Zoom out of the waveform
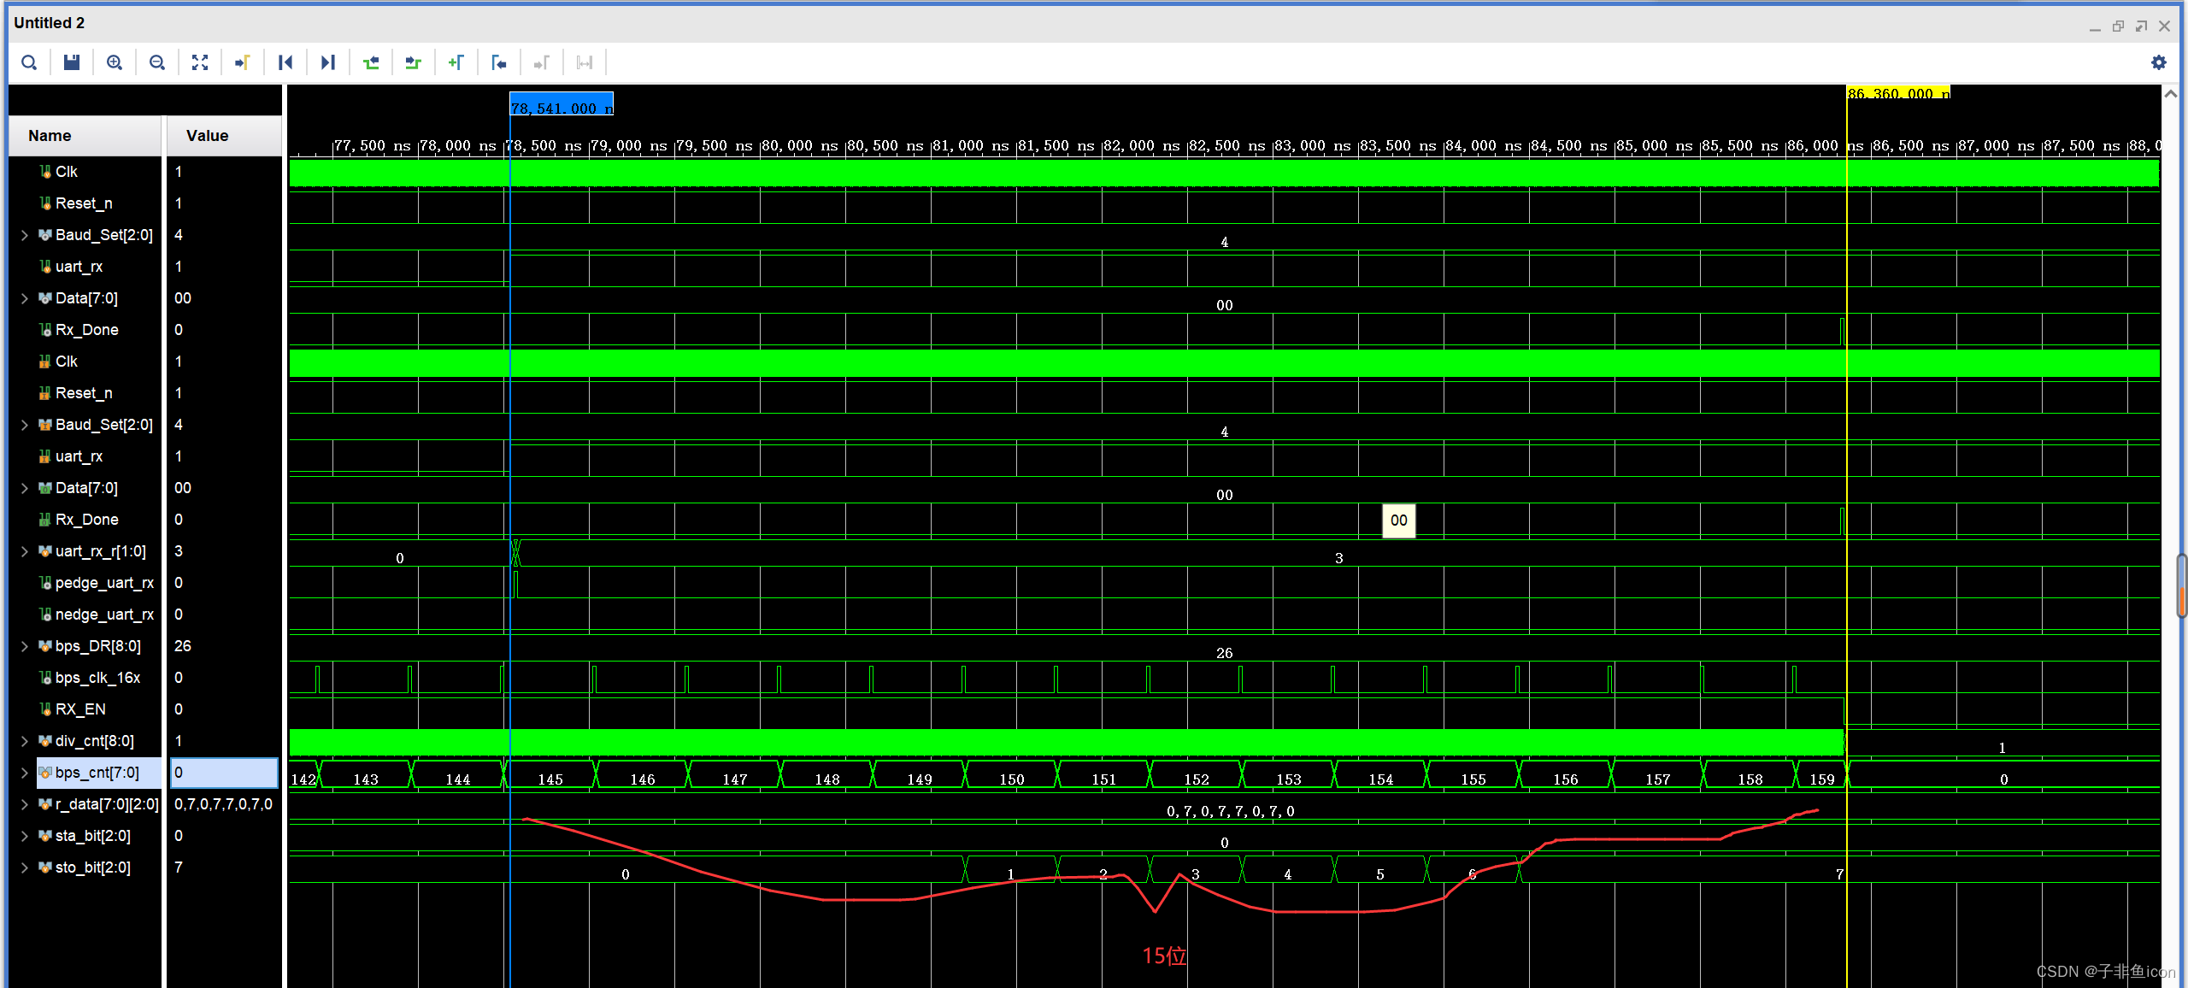Viewport: 2188px width, 988px height. (x=157, y=62)
